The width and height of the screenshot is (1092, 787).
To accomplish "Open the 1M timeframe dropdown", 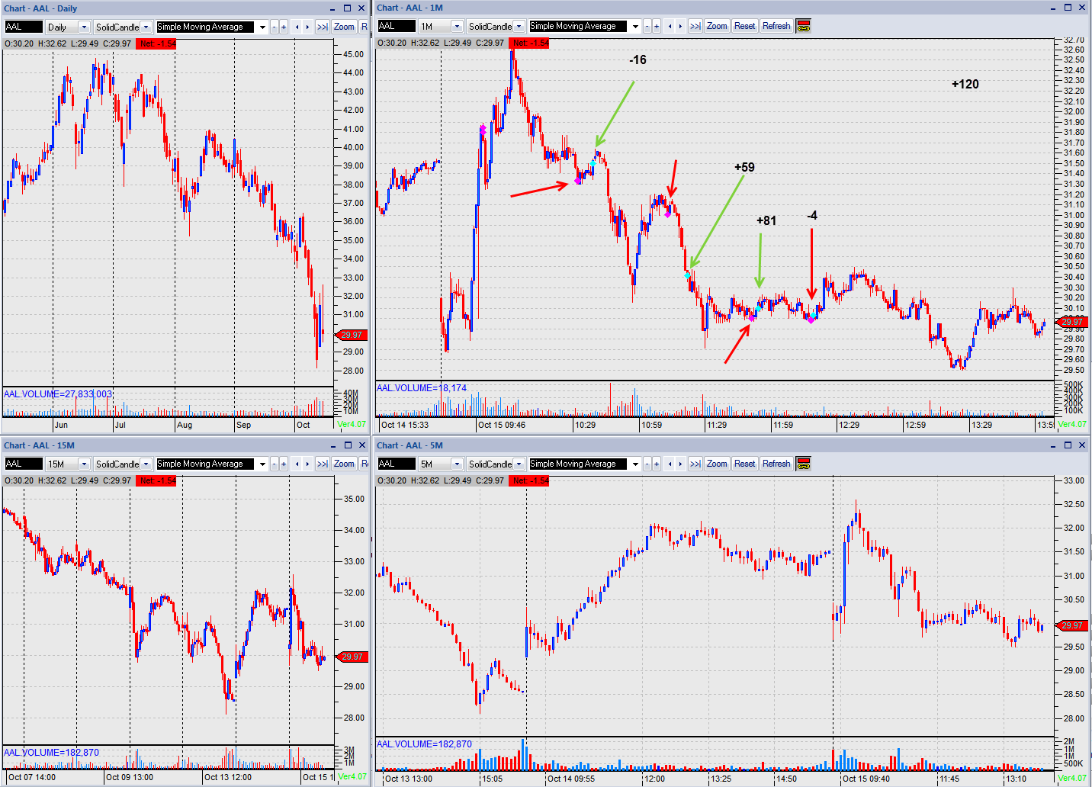I will 458,26.
